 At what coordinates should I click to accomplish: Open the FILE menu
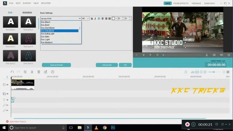coord(11,3)
